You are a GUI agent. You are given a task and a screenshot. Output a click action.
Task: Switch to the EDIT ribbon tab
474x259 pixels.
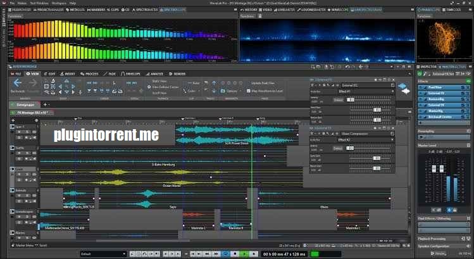coord(50,74)
